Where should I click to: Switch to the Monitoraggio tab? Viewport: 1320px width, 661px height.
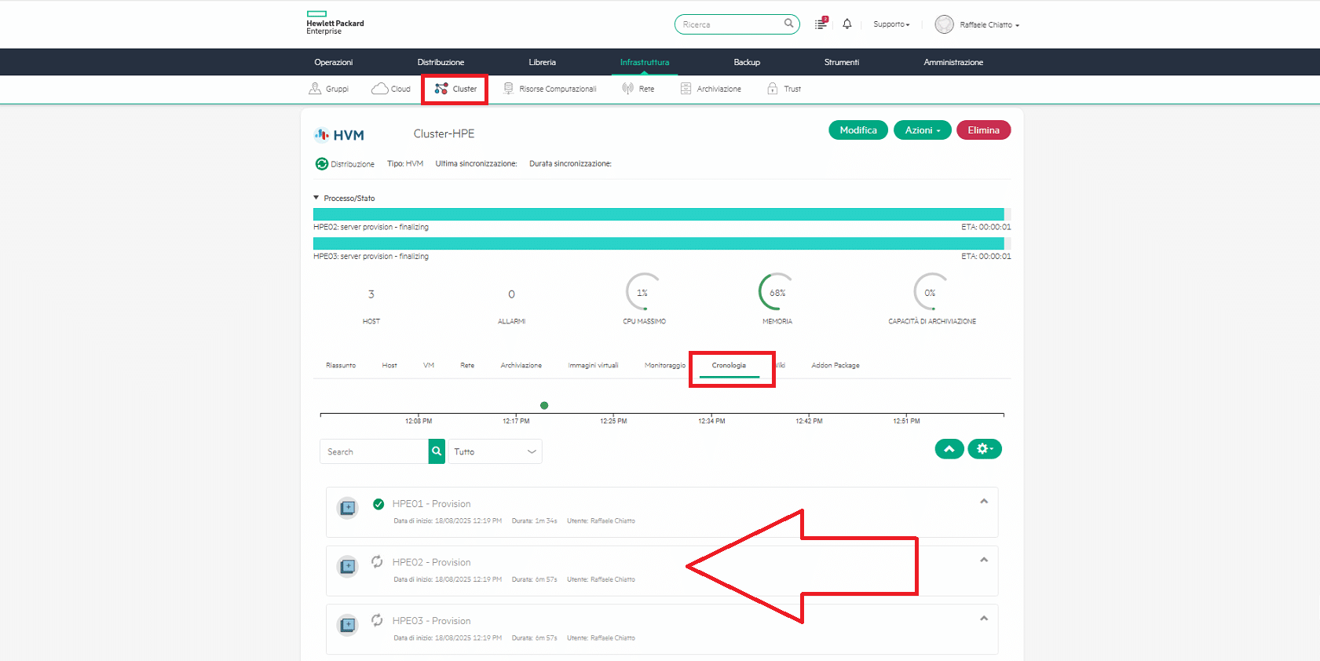[x=665, y=365]
